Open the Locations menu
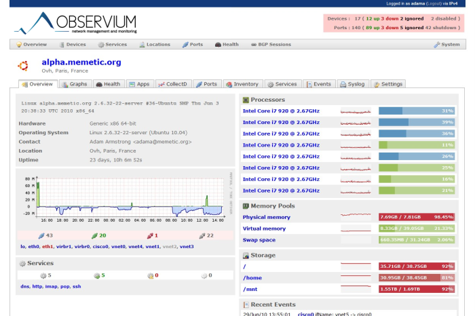This screenshot has height=316, width=475. click(x=155, y=45)
